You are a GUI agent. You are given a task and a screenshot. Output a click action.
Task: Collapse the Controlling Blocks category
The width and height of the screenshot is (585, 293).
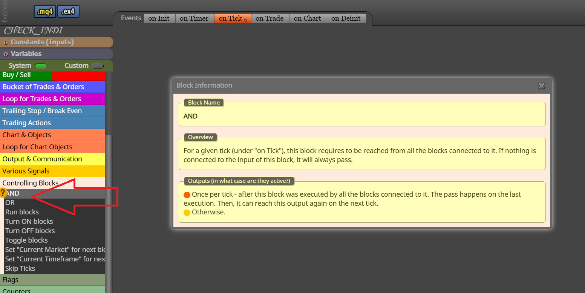(52, 183)
